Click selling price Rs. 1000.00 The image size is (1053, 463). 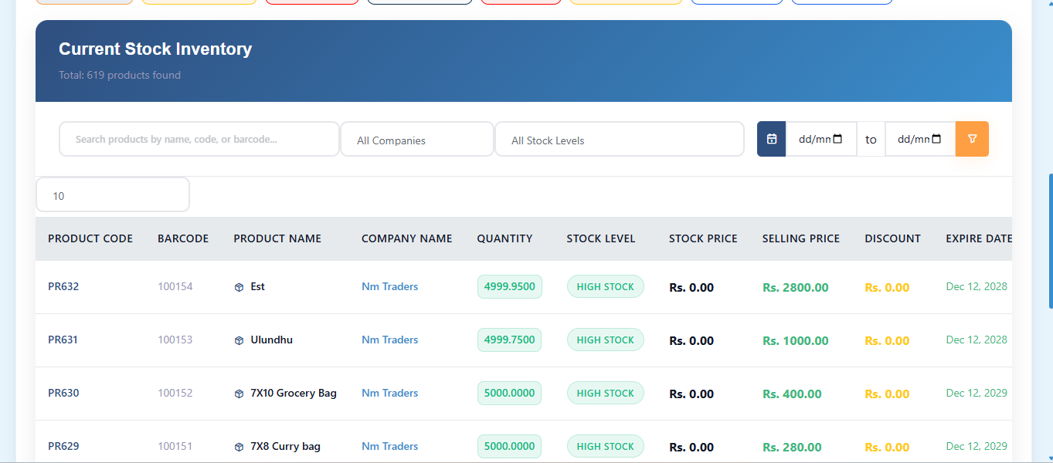coord(796,340)
